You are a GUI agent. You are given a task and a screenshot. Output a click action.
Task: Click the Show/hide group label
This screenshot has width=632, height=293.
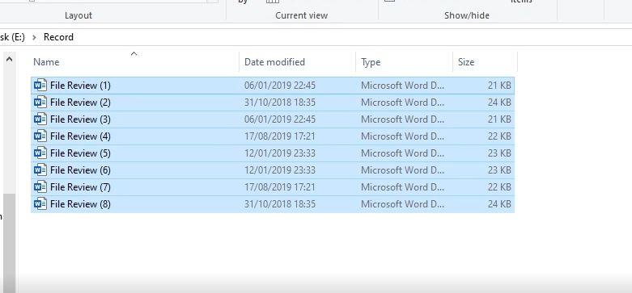pyautogui.click(x=467, y=15)
